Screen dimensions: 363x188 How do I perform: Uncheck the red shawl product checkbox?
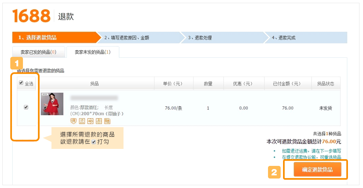pos(26,107)
